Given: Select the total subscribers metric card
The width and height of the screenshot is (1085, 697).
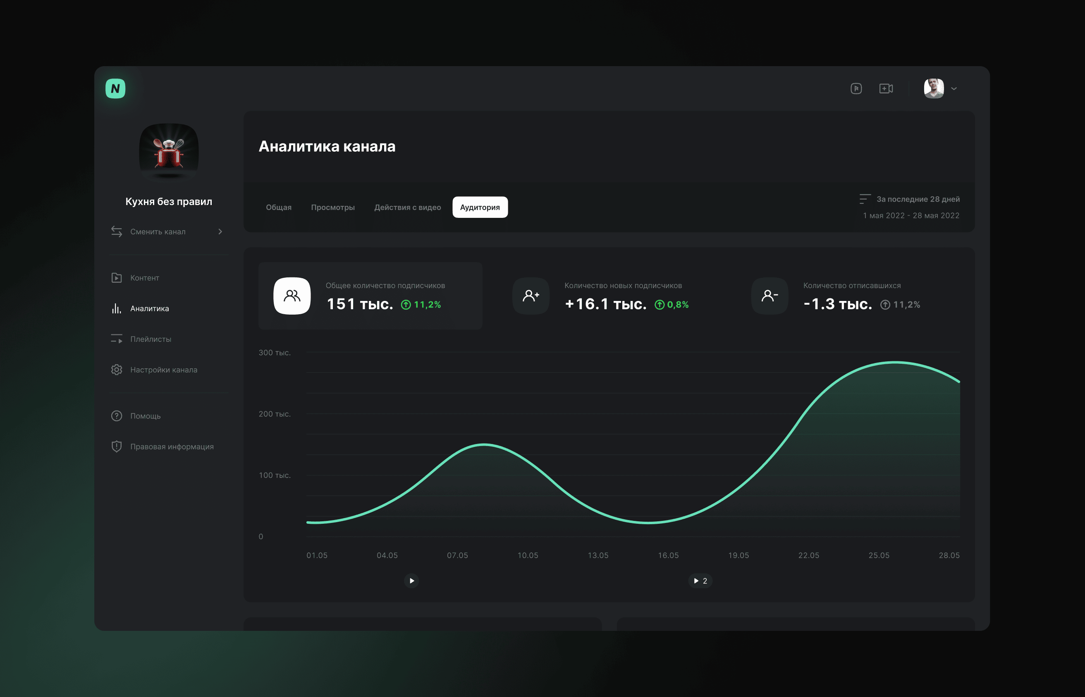Looking at the screenshot, I should (370, 296).
